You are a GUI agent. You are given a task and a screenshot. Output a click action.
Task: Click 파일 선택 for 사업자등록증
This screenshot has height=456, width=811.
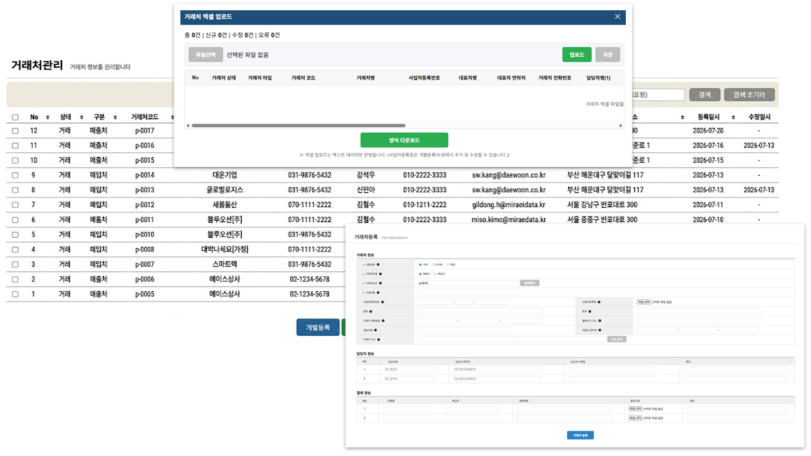click(644, 301)
